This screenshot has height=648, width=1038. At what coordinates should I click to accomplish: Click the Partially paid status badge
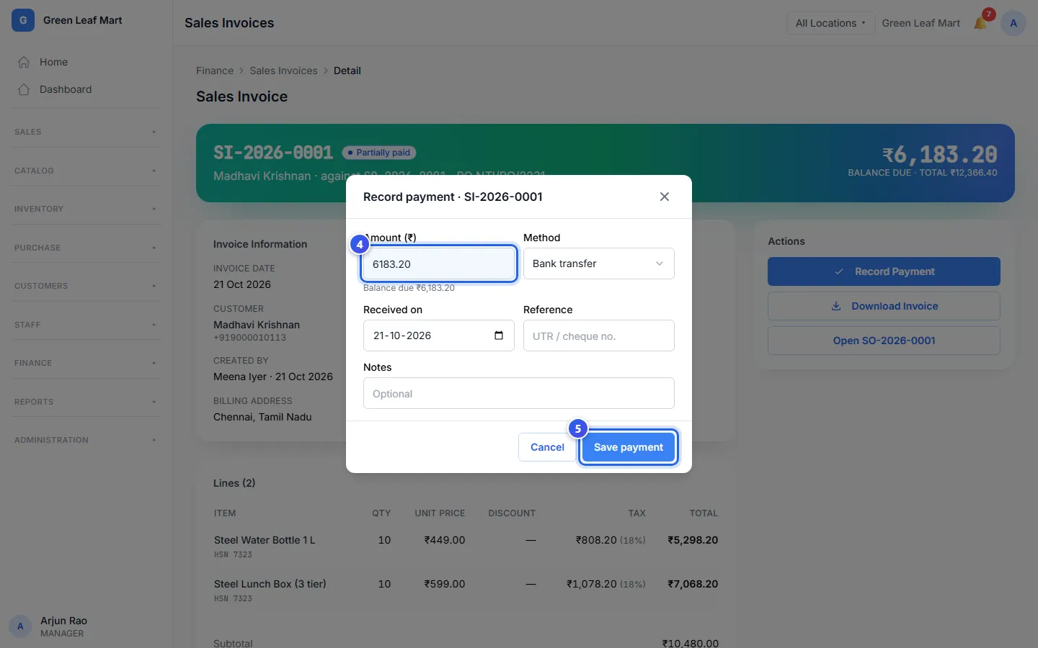point(378,153)
